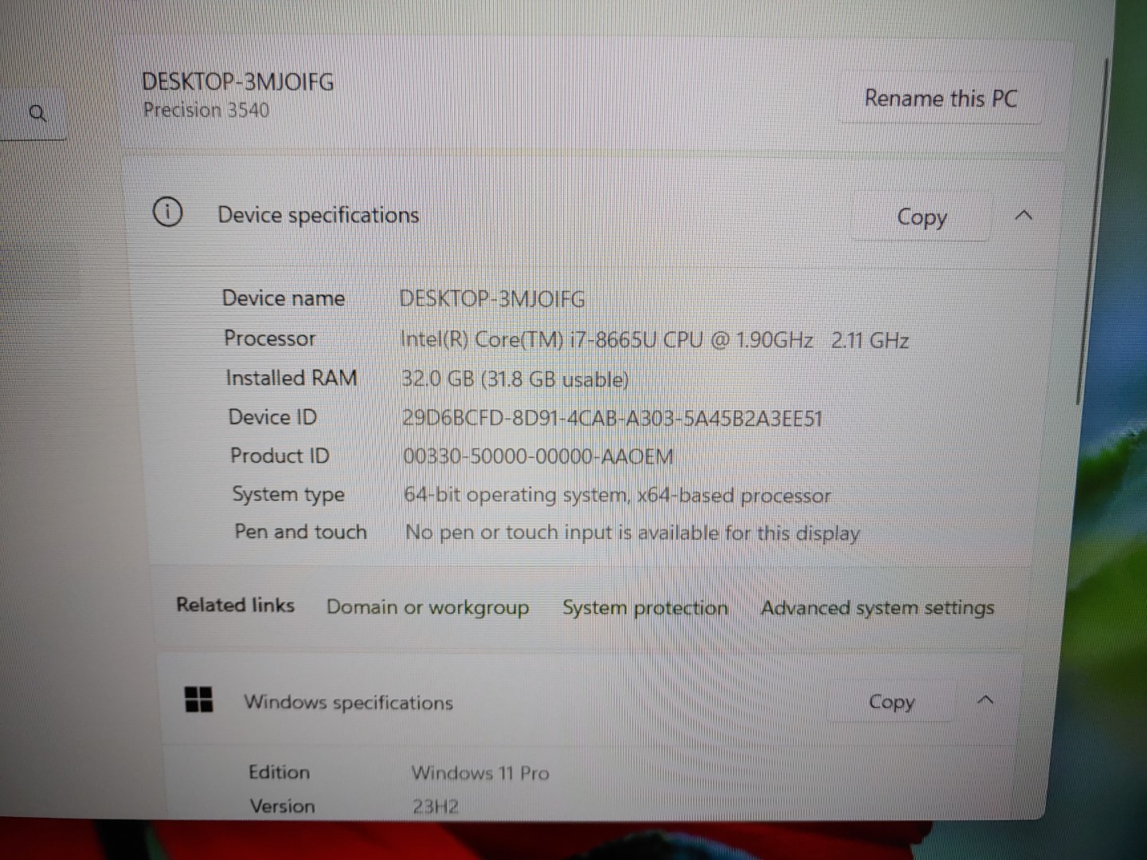Collapse the Device specifications section chevron
The height and width of the screenshot is (860, 1147).
(1024, 216)
